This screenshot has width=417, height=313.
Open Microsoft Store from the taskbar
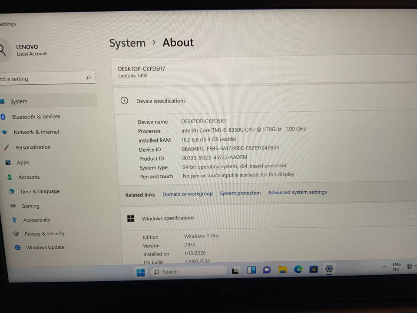[x=314, y=270]
